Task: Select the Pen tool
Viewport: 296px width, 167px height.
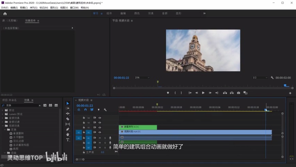Action: pos(68,130)
